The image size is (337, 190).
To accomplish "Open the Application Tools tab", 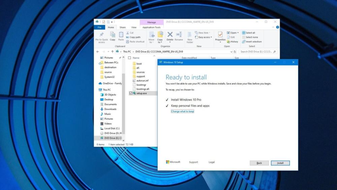I will coord(152,27).
